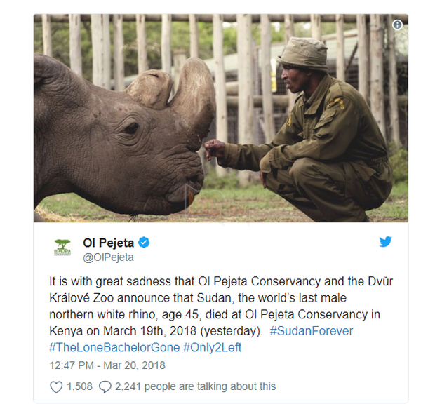Like the tweet with the heart icon
435x411 pixels.
pos(56,386)
